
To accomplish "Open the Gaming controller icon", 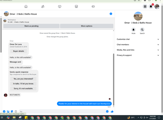I will (x=93, y=6).
